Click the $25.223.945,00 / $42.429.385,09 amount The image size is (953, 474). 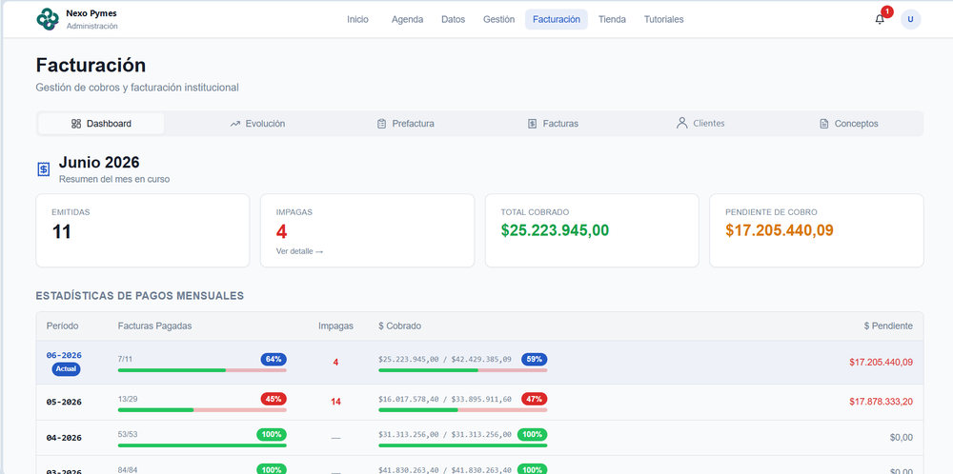click(445, 359)
